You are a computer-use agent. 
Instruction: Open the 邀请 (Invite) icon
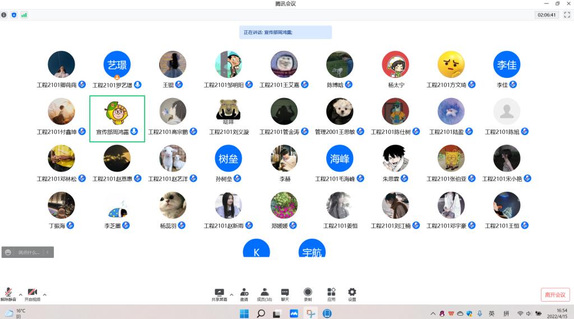244,294
